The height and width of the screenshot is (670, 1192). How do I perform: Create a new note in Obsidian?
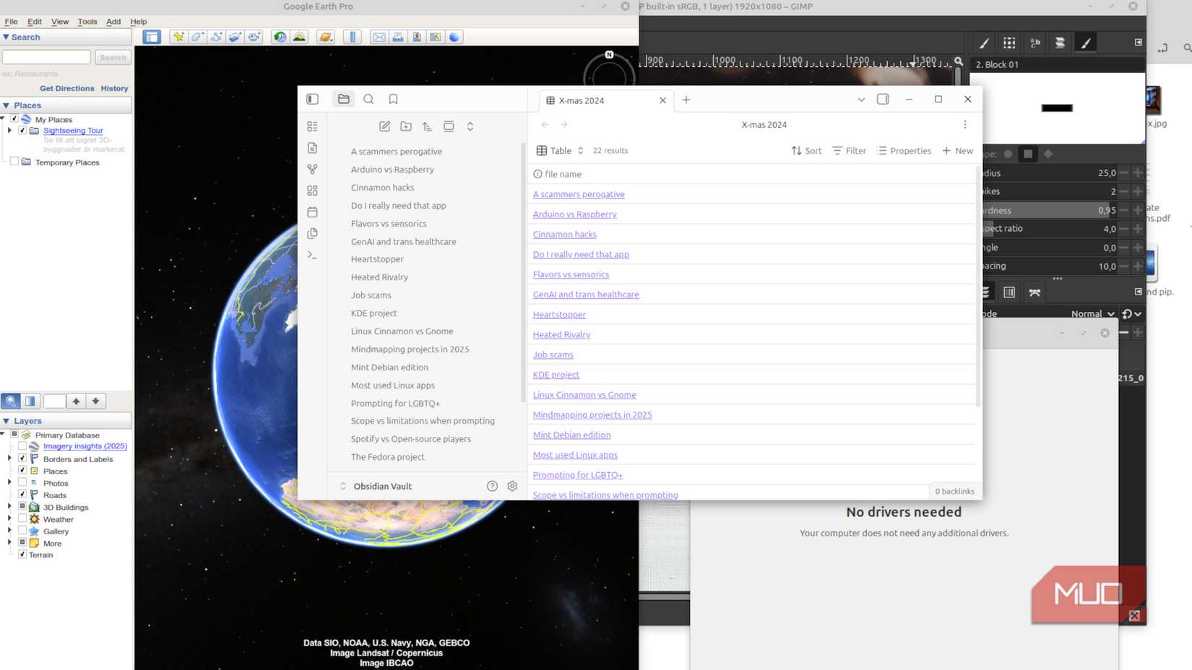(x=384, y=126)
